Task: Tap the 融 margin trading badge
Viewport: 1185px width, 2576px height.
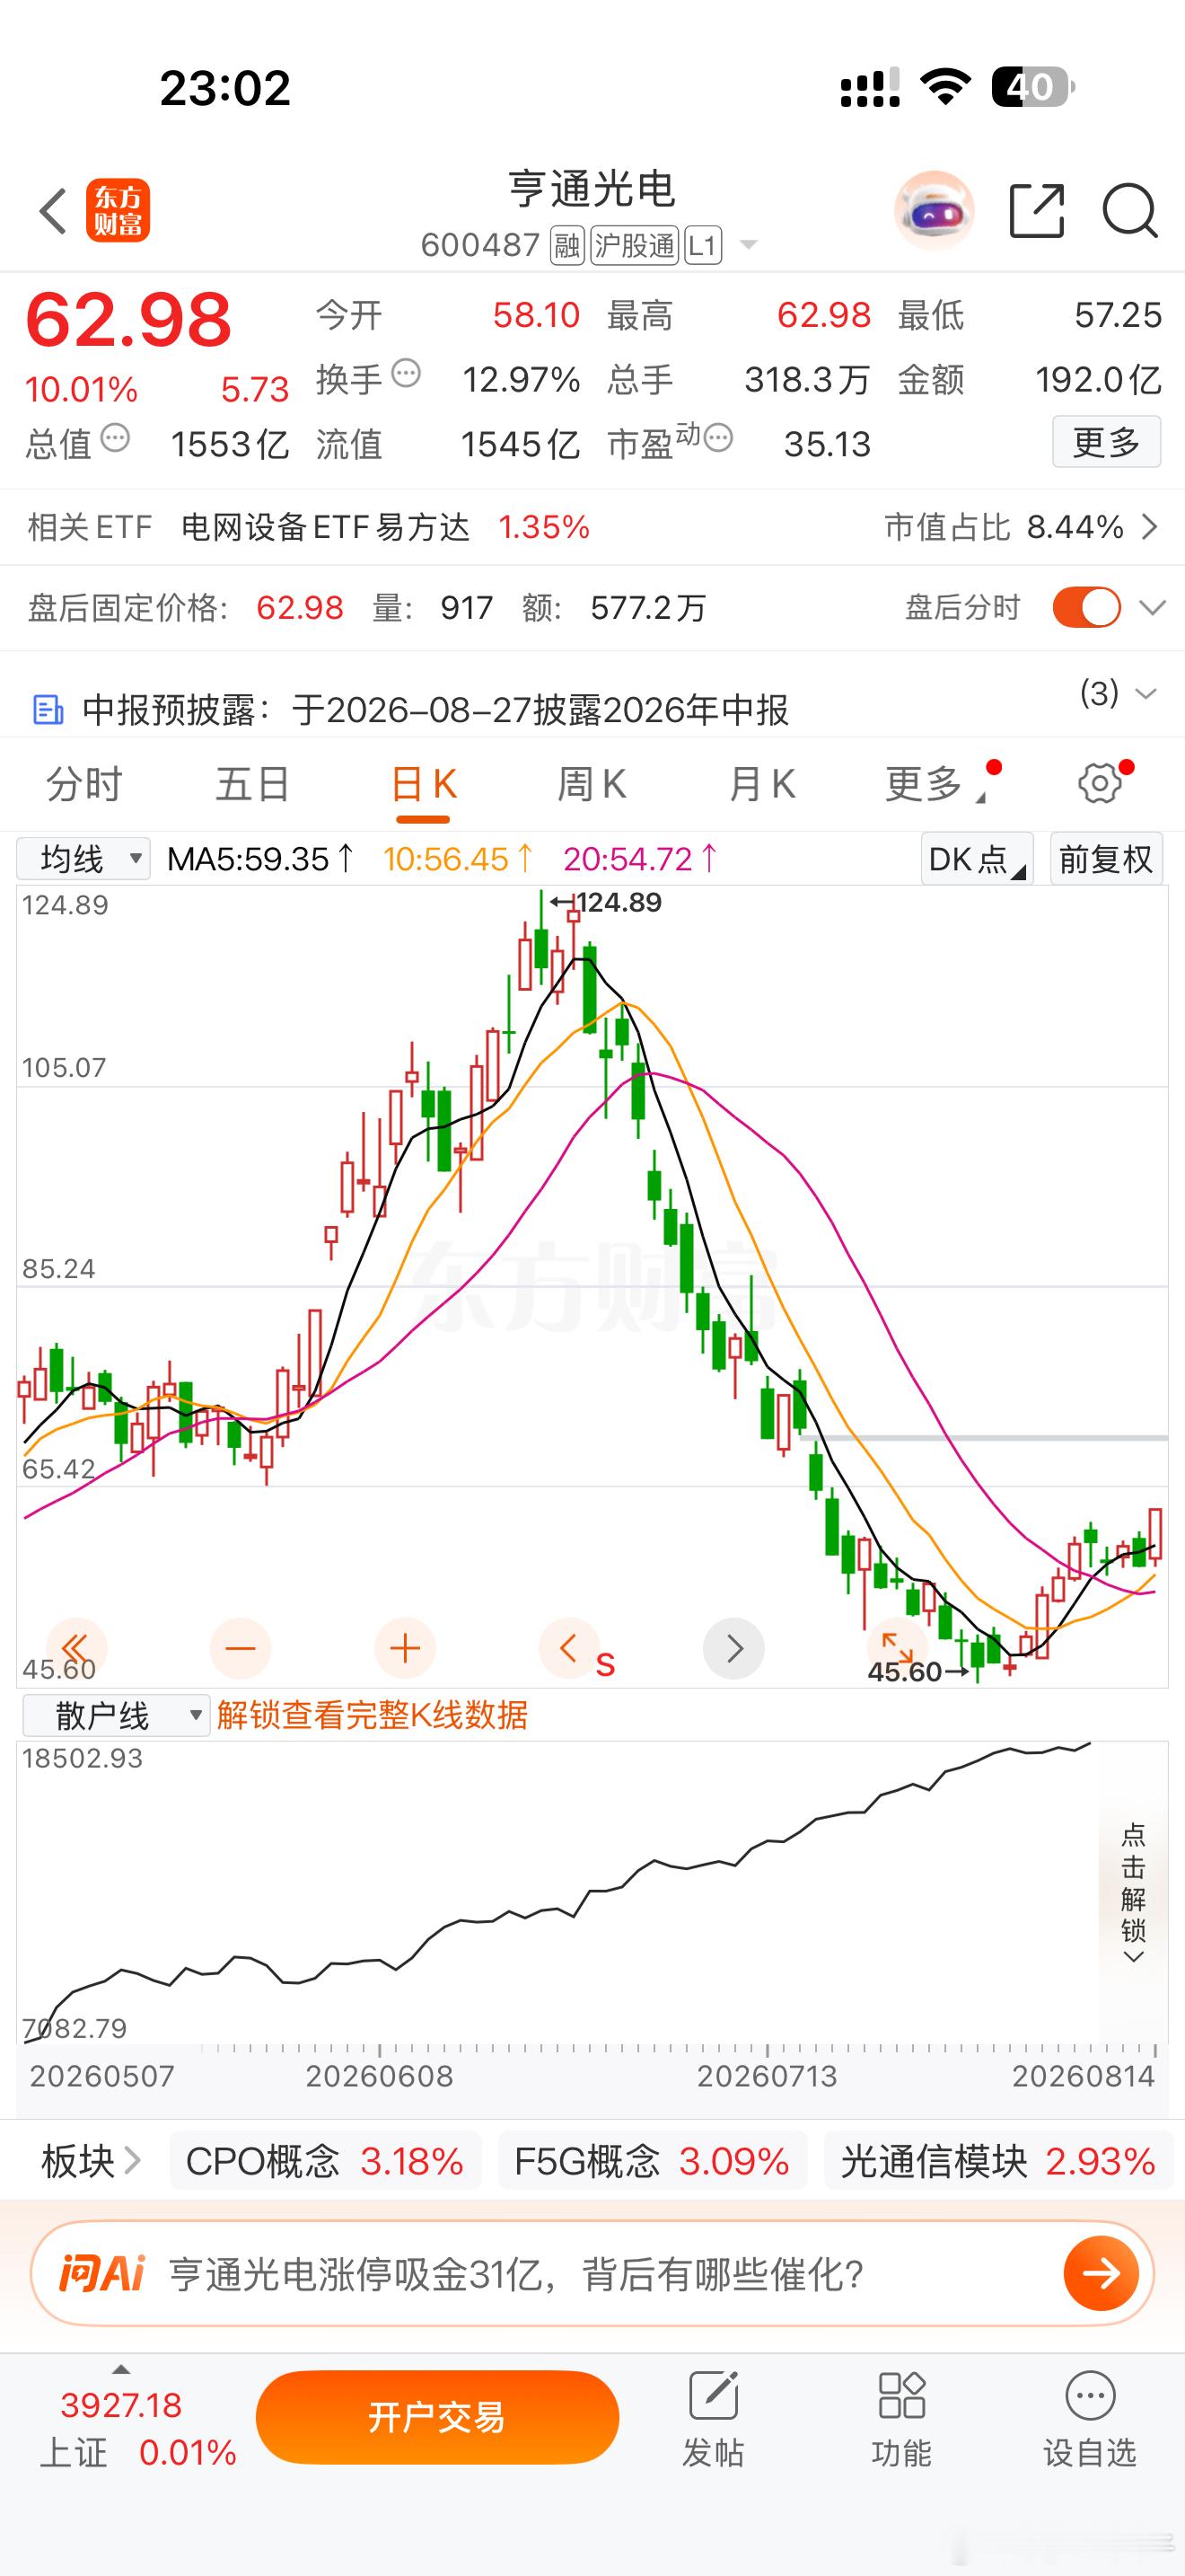Action: (x=566, y=245)
